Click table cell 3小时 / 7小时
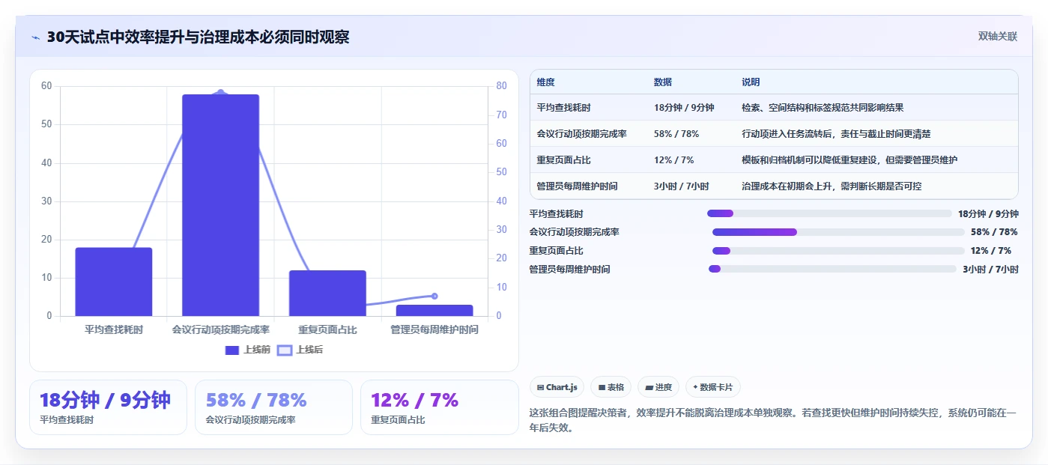Screen dimensions: 1048x465 tap(682, 186)
